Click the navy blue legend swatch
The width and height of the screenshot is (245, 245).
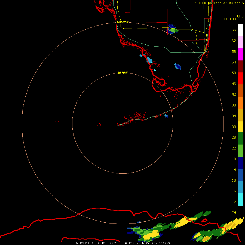240,163
